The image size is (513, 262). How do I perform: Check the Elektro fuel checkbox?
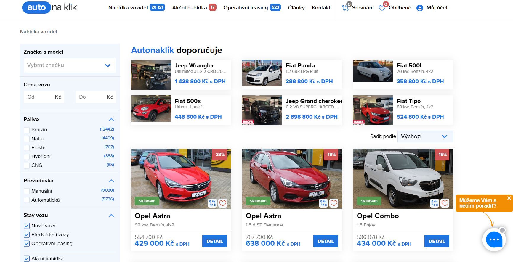coord(27,148)
